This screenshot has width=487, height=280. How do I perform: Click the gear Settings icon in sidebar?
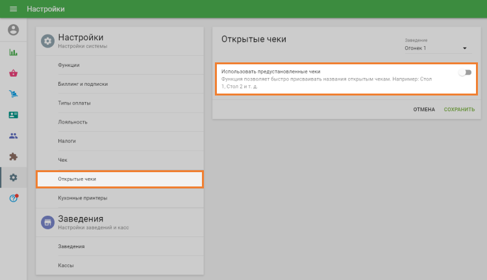point(13,177)
